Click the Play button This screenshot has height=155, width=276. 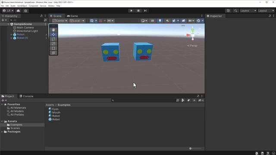click(131, 11)
